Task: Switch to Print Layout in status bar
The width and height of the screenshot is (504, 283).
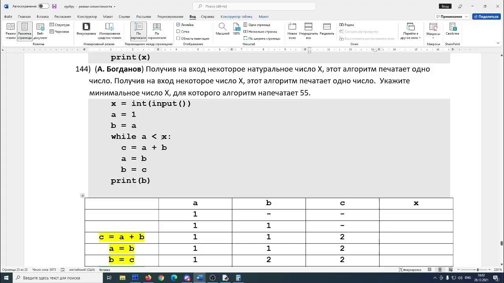Action: coord(440,270)
